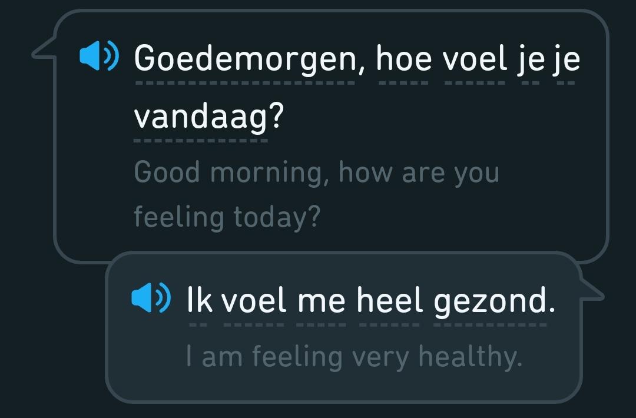Tap 'voel' in the 'Ik voel me' reply

[254, 300]
